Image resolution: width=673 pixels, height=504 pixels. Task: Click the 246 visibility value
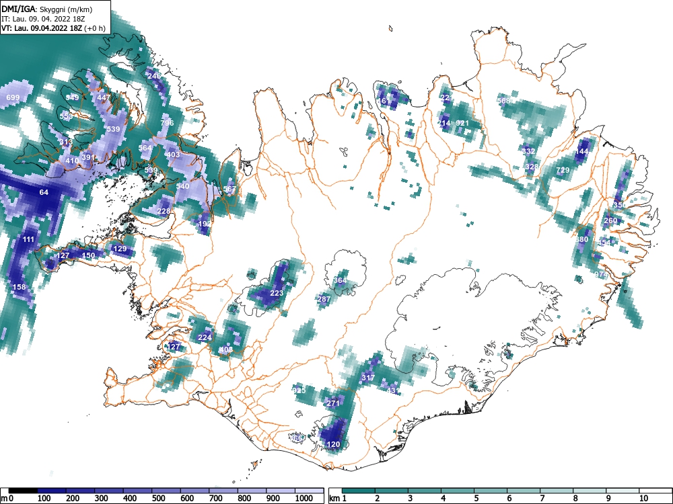click(154, 76)
